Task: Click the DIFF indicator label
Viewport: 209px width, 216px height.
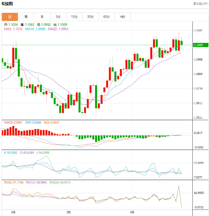Action: click(x=33, y=123)
